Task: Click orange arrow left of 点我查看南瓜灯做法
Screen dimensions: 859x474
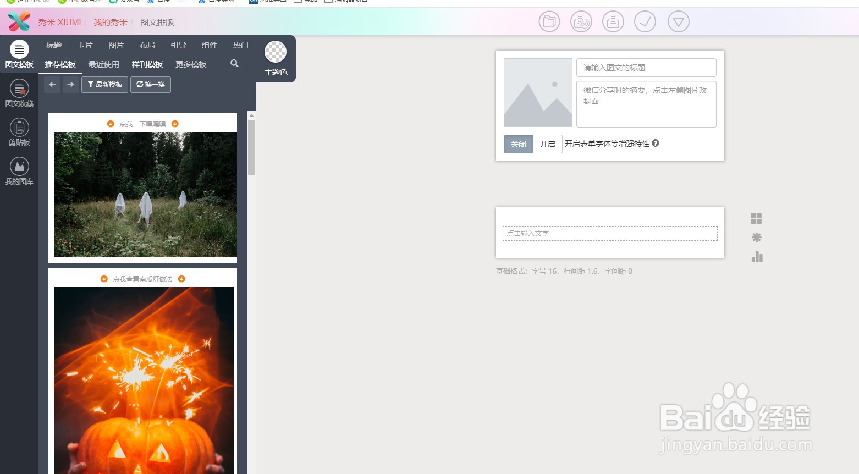Action: coord(104,279)
